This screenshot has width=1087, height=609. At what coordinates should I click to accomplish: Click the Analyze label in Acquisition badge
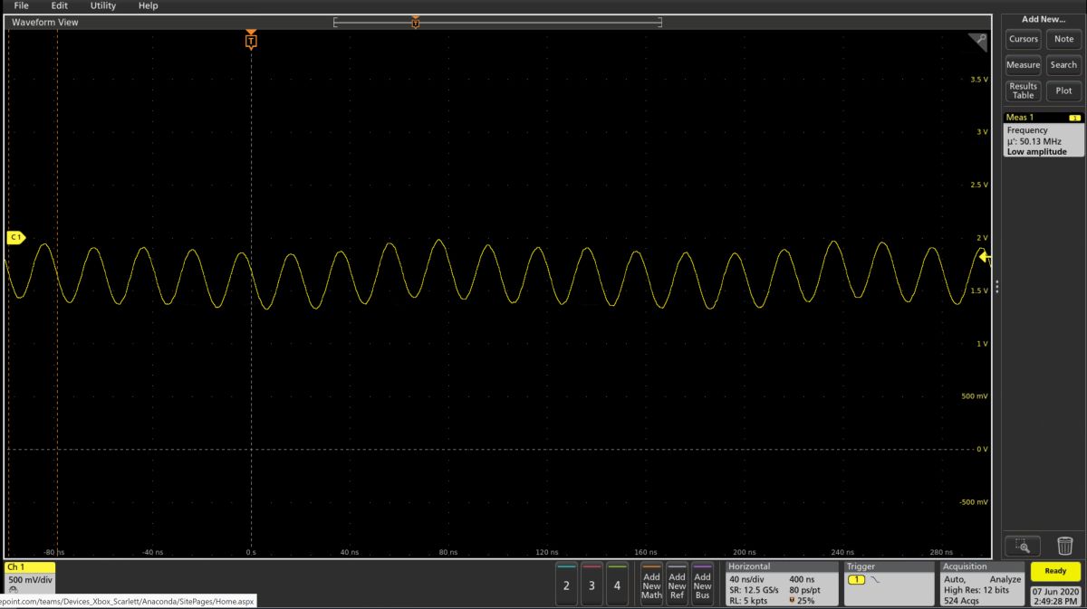point(1005,578)
